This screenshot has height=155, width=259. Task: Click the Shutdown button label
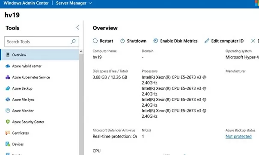pyautogui.click(x=137, y=41)
